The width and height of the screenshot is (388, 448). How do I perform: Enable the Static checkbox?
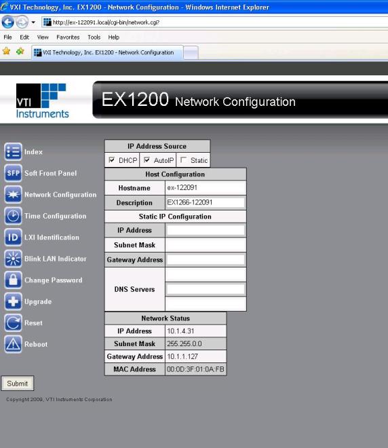pos(184,160)
